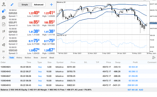Open the History tab
The width and height of the screenshot is (157, 97).
[x=19, y=57]
